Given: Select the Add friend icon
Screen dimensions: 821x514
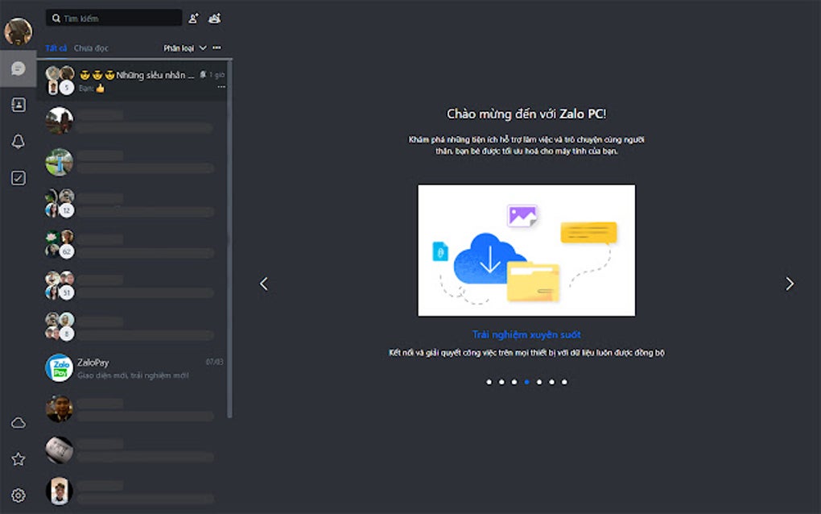Looking at the screenshot, I should 196,17.
